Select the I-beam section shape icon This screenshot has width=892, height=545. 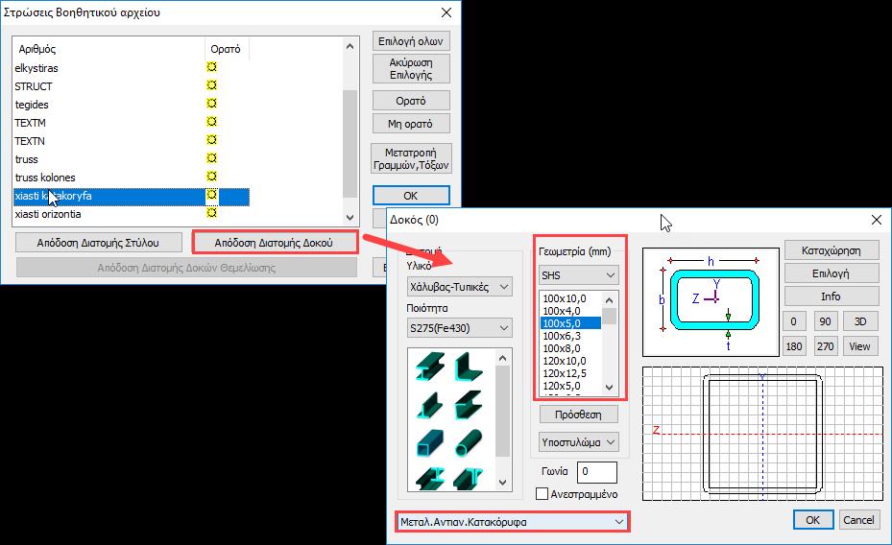click(429, 367)
